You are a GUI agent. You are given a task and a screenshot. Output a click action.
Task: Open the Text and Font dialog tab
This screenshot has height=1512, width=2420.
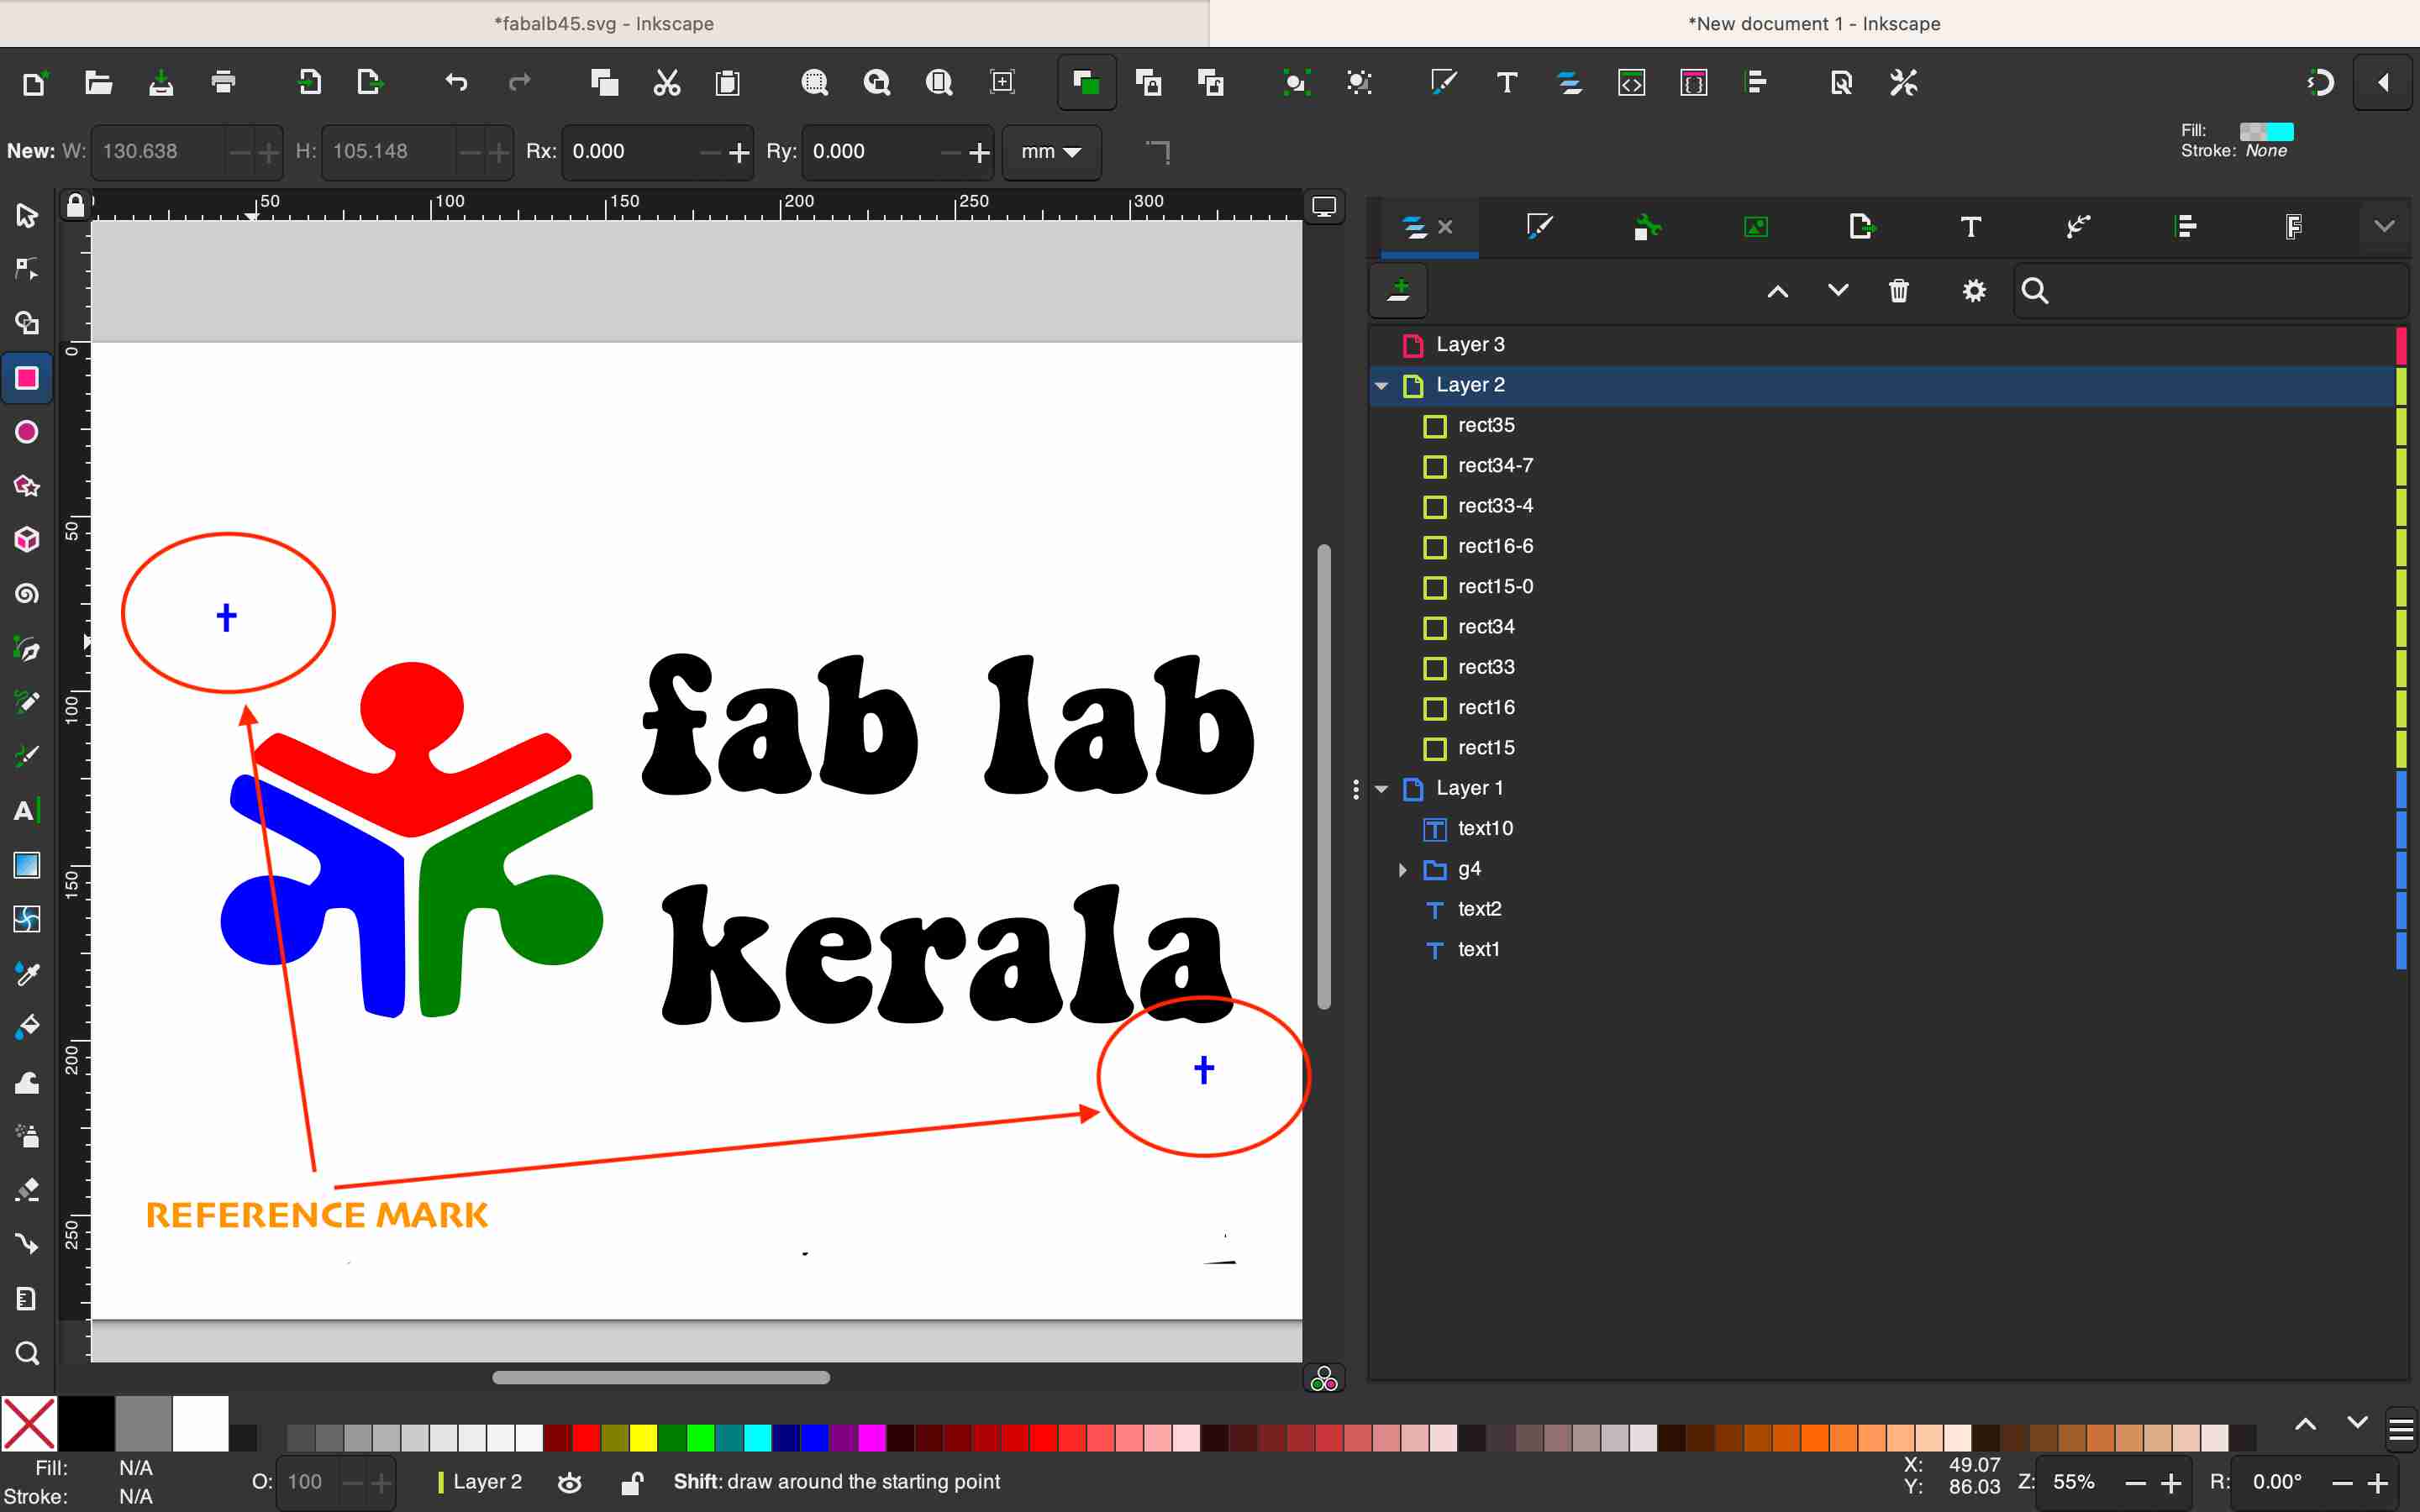coord(1970,227)
